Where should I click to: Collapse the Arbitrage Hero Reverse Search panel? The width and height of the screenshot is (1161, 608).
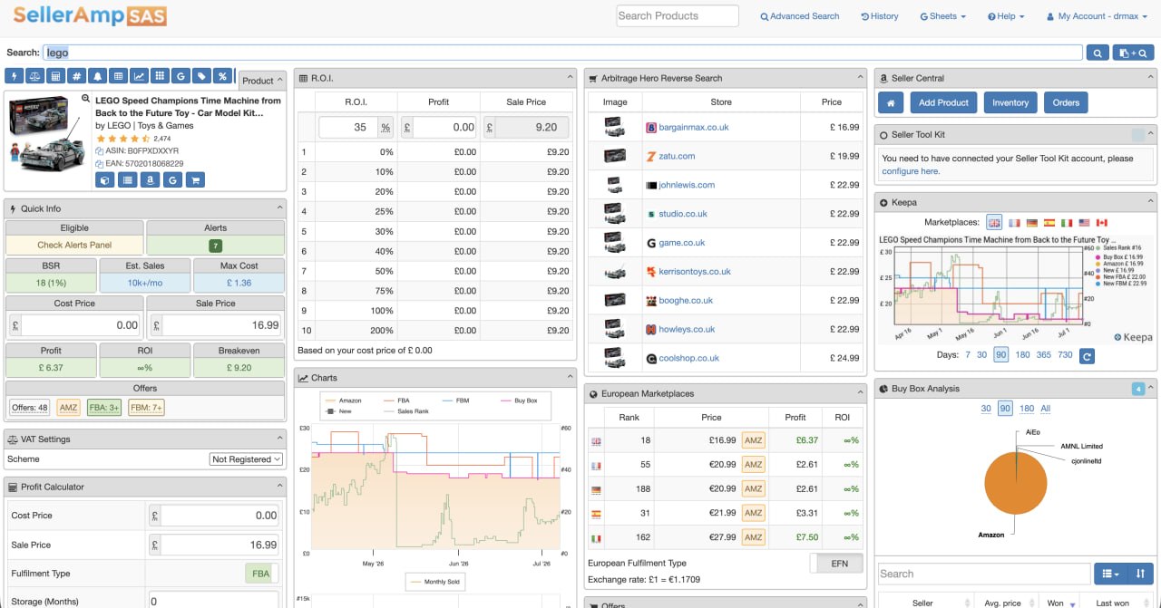coord(860,78)
